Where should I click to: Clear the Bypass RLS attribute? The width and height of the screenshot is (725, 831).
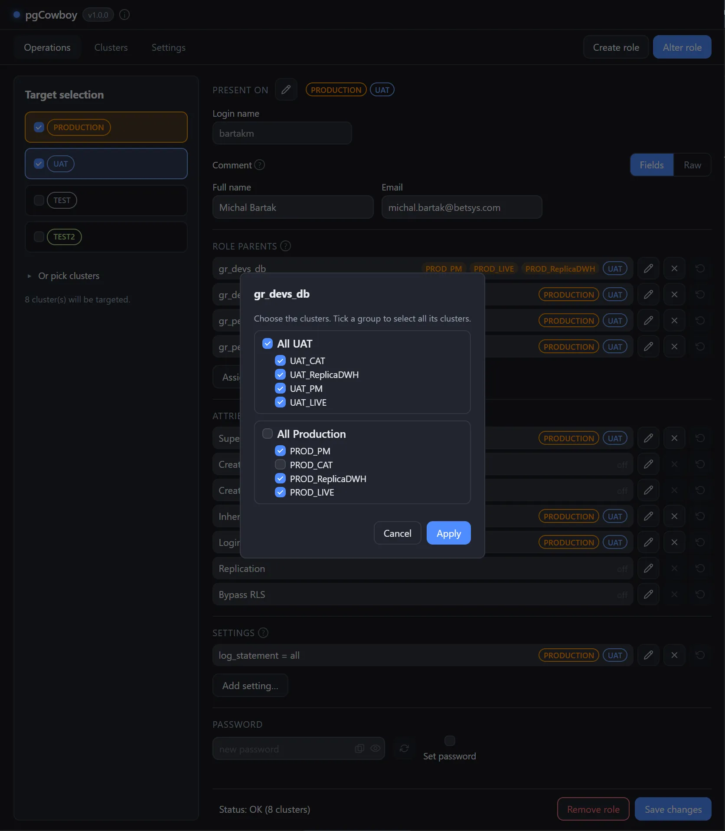pos(674,594)
